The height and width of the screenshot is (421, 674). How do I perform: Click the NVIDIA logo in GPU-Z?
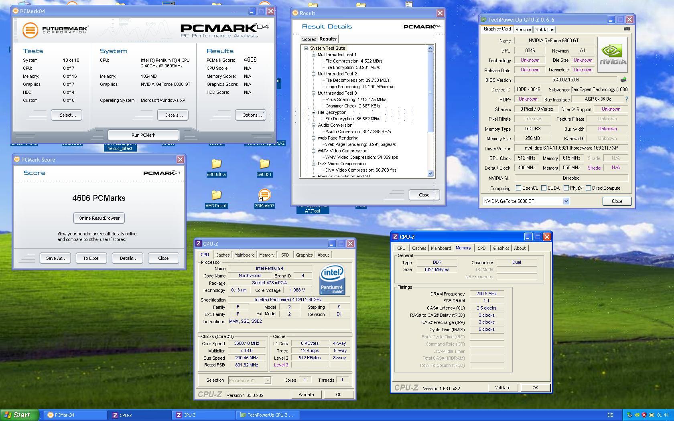[x=613, y=55]
